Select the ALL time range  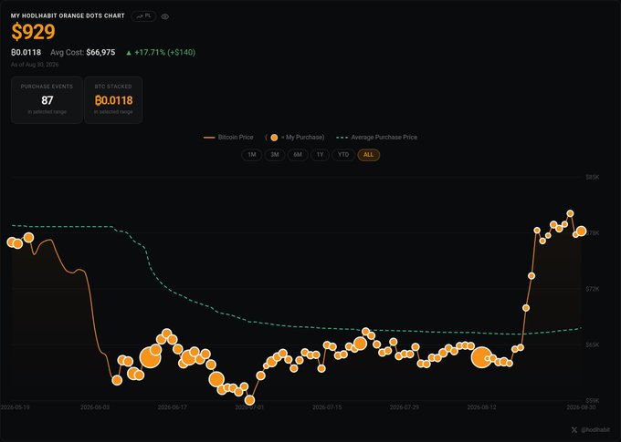click(368, 155)
